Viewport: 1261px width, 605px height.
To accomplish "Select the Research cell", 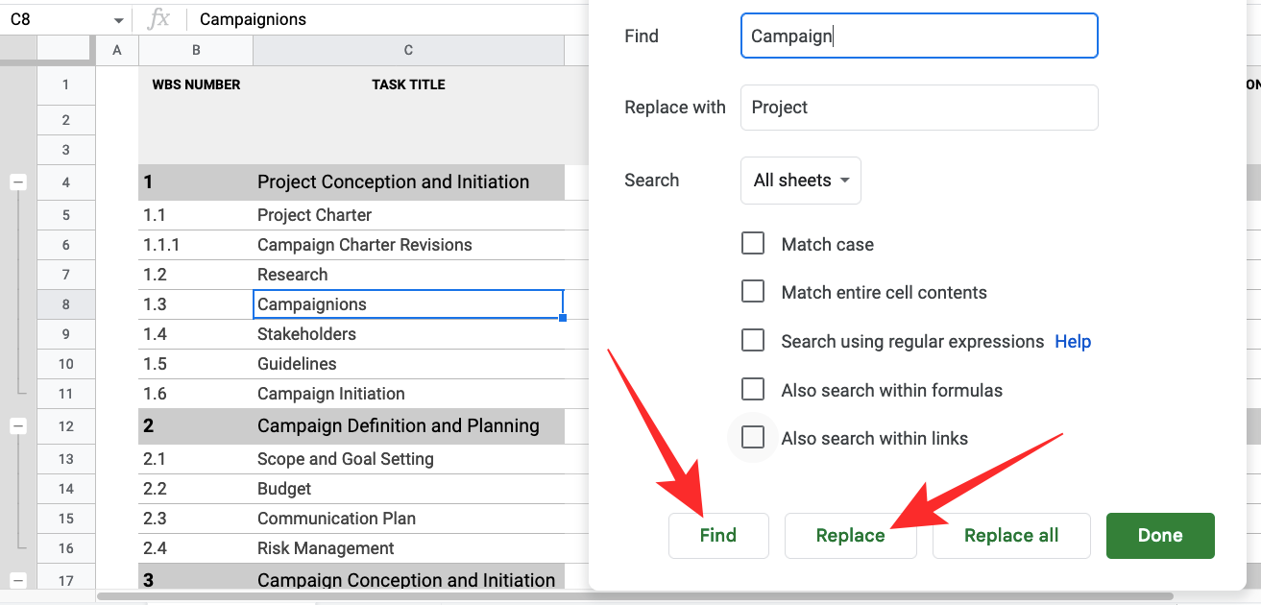I will [x=408, y=275].
